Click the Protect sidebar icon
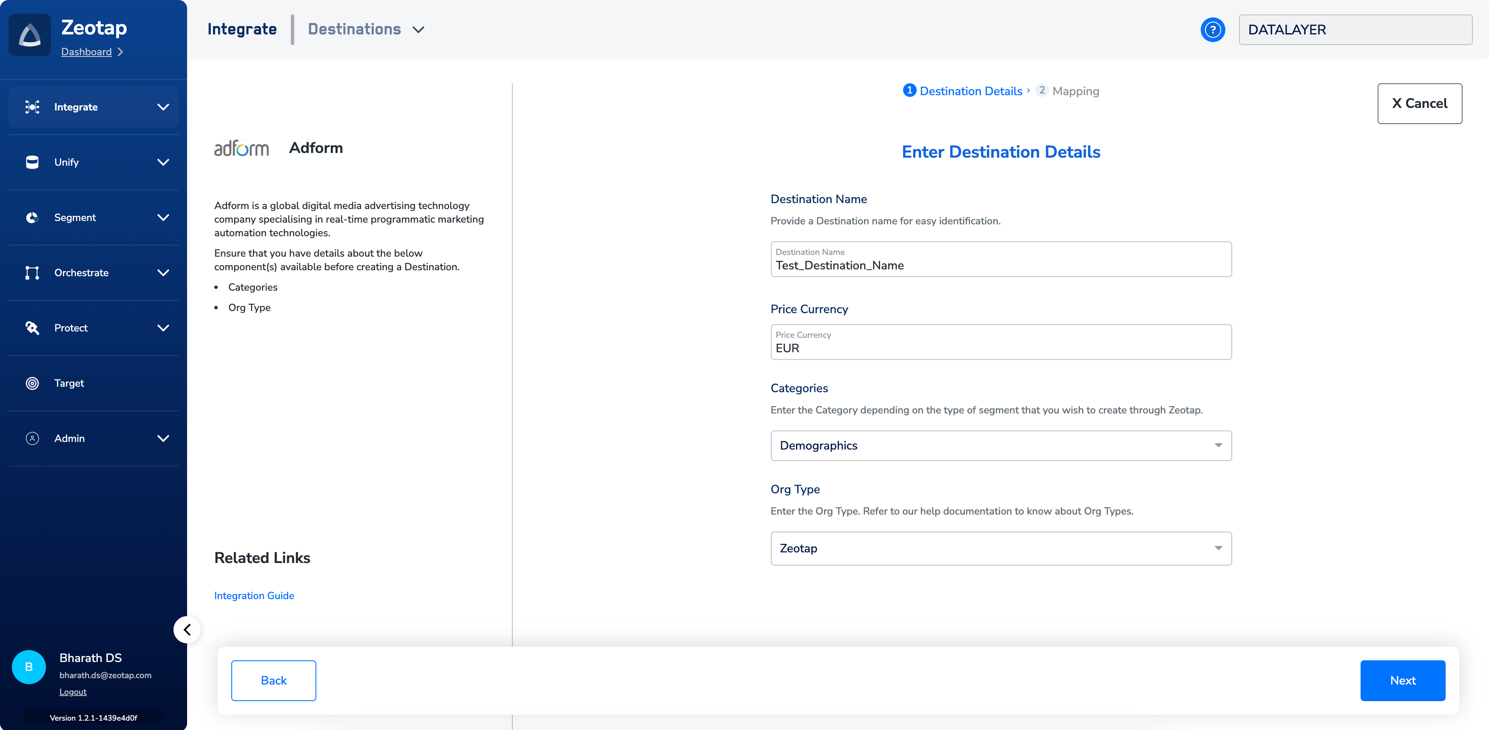The width and height of the screenshot is (1489, 730). coord(32,328)
